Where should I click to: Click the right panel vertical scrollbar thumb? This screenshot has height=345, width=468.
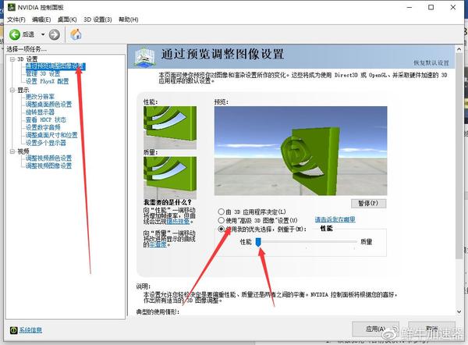tap(459, 156)
